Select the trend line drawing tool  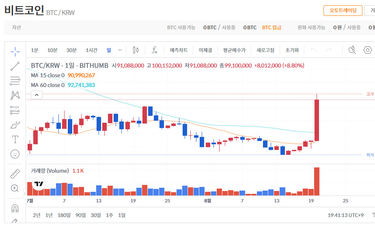(x=15, y=66)
